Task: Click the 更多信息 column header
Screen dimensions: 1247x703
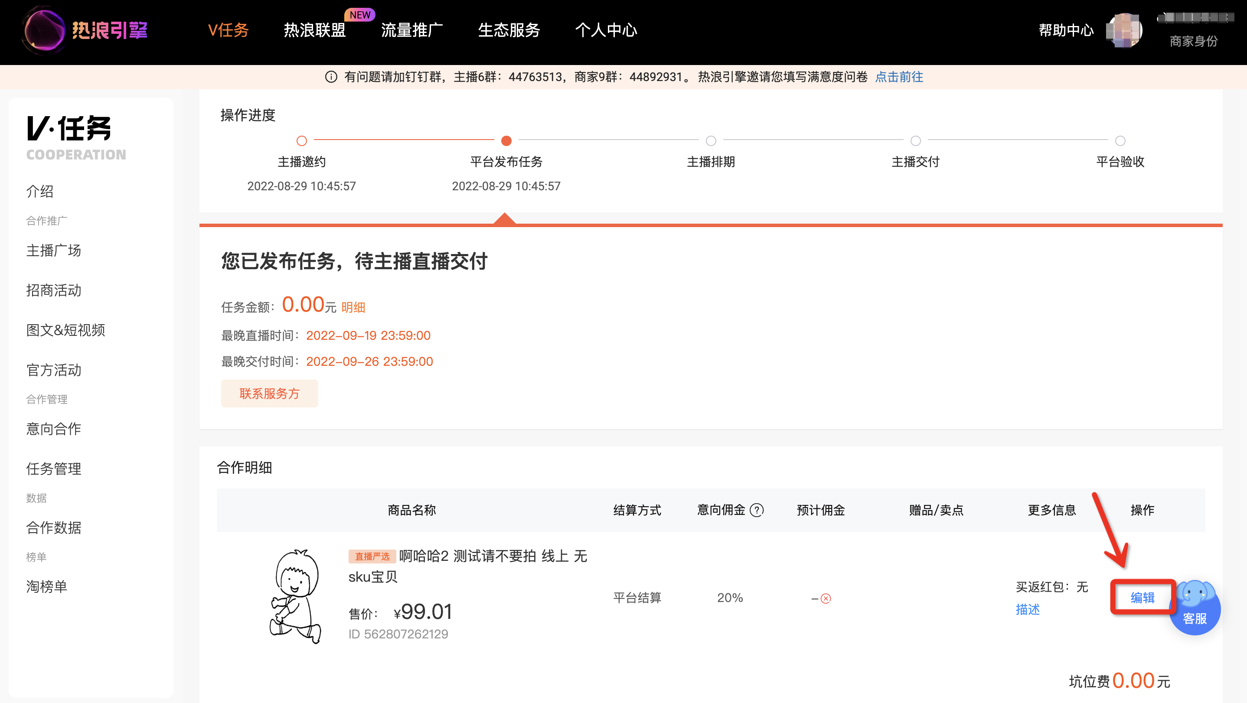Action: point(1051,510)
